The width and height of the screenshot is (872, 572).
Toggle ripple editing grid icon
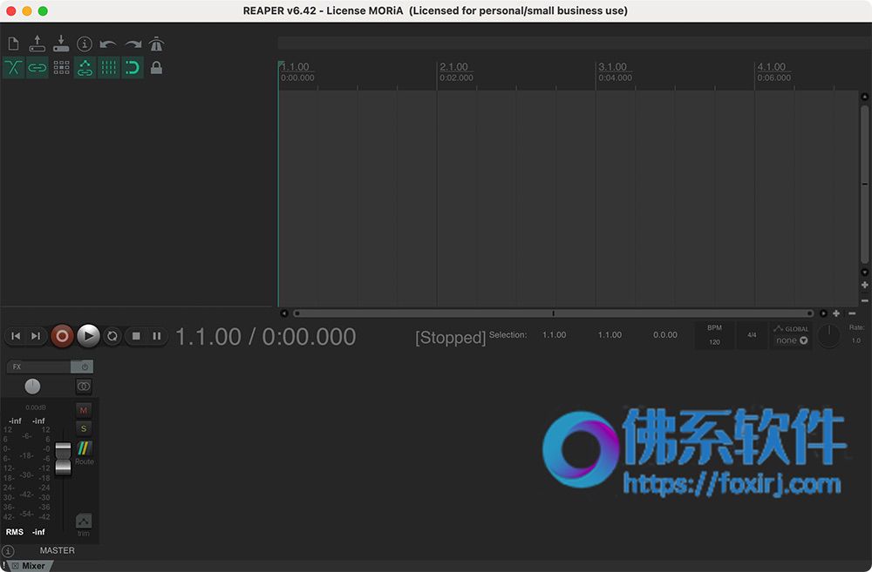tap(61, 68)
